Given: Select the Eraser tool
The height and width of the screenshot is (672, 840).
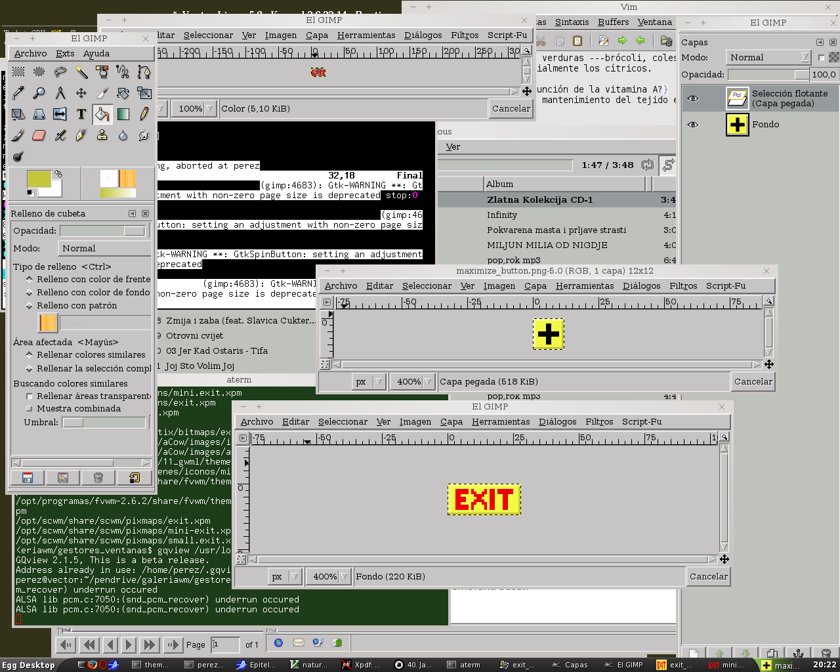Looking at the screenshot, I should pyautogui.click(x=39, y=135).
